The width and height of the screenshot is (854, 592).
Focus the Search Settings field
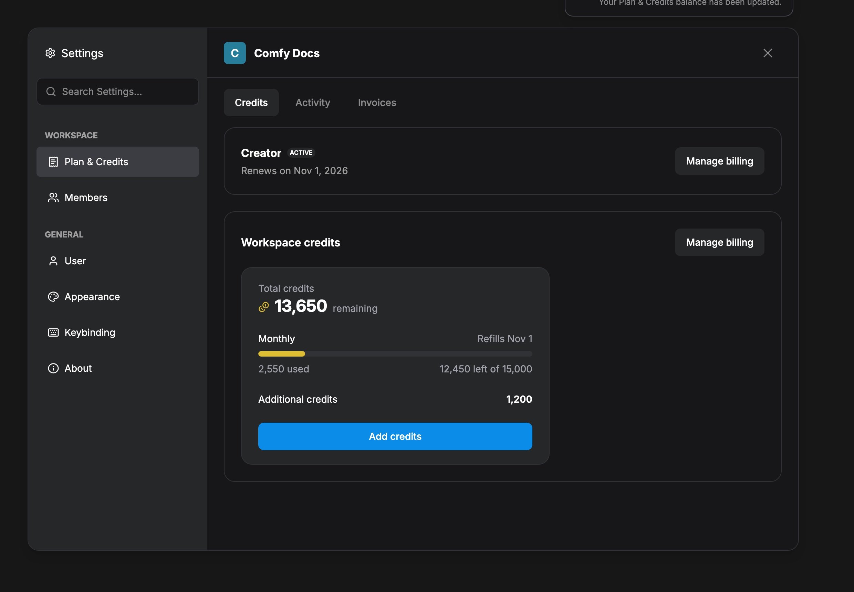118,92
